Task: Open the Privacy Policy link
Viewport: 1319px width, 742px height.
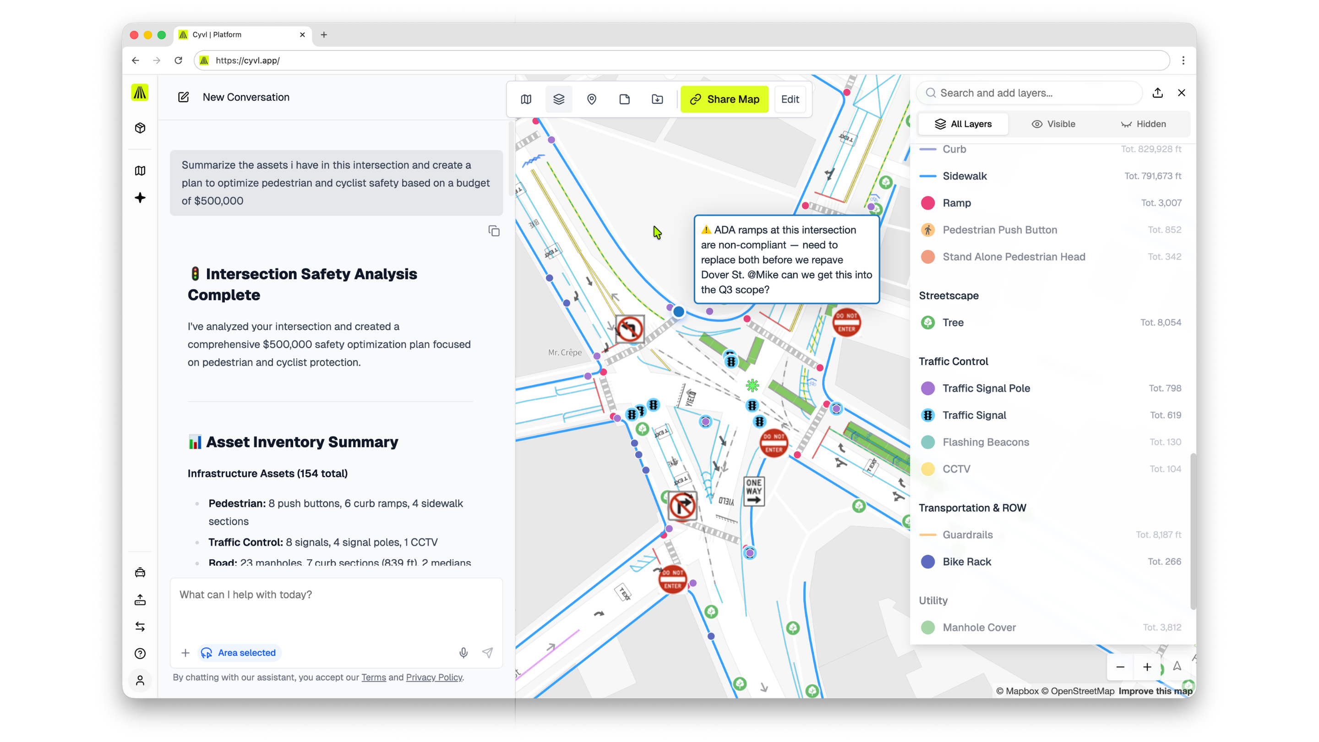Action: 434,677
